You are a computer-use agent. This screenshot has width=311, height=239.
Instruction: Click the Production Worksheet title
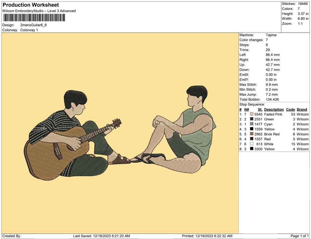(x=30, y=5)
